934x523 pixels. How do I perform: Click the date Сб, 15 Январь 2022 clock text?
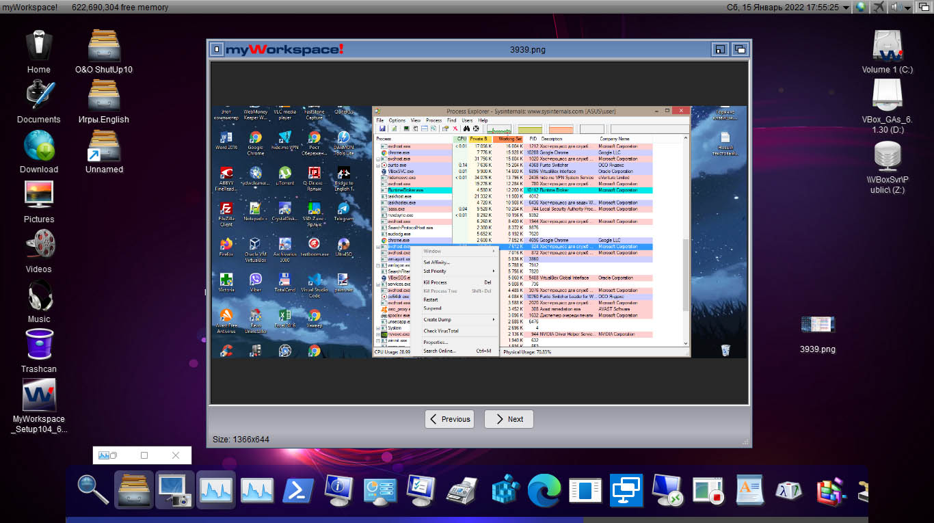[783, 7]
